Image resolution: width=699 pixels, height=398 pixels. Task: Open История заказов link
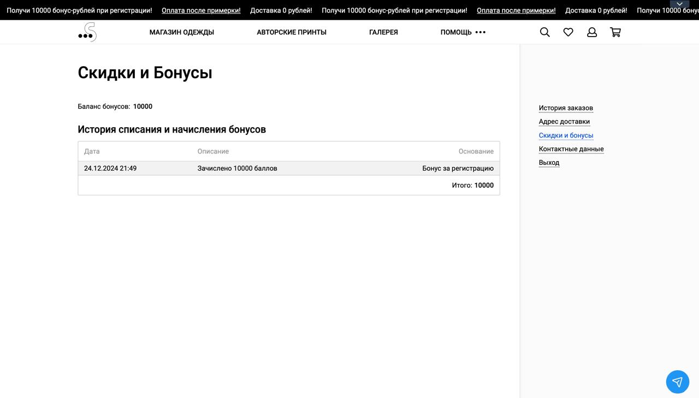tap(566, 108)
